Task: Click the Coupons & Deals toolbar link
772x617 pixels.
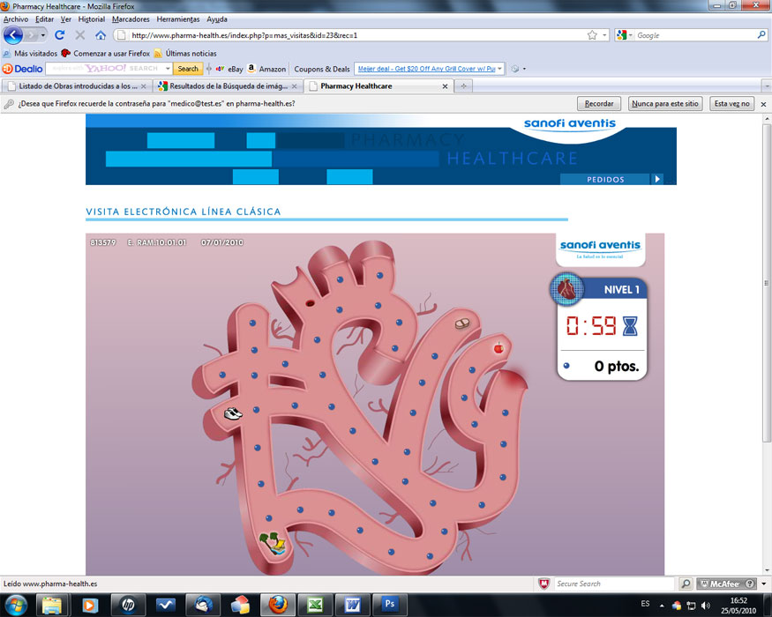Action: click(322, 69)
